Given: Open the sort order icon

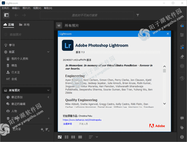Looking at the screenshot, I should click(x=91, y=137).
